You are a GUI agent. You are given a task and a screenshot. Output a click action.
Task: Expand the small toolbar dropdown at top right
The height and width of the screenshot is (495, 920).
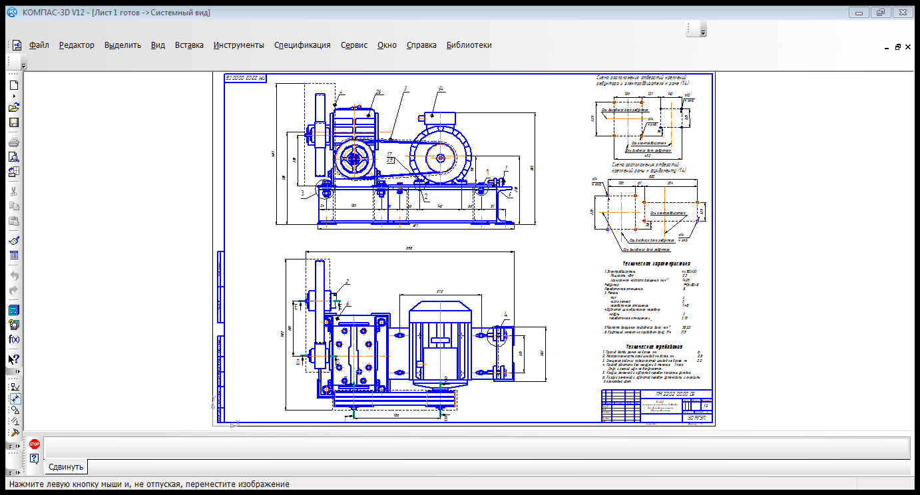[703, 32]
